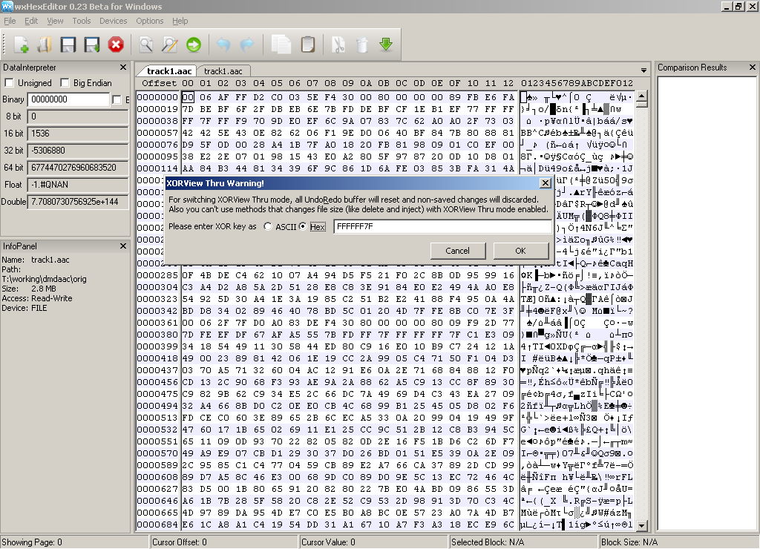Click the Paste clipboard toolbar icon
The height and width of the screenshot is (549, 760).
[308, 45]
